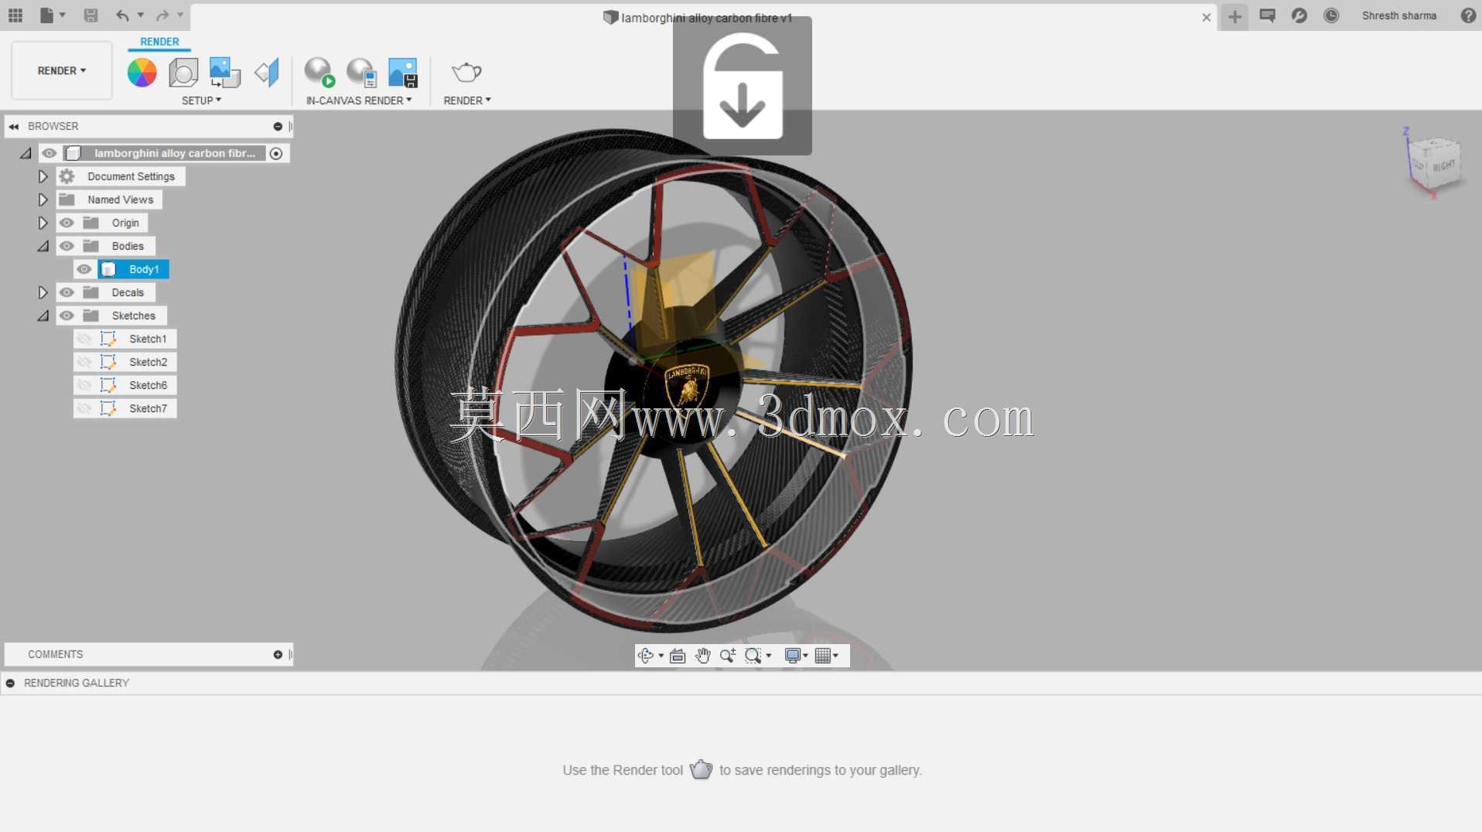
Task: Expand the Origin folder node
Action: pyautogui.click(x=43, y=223)
